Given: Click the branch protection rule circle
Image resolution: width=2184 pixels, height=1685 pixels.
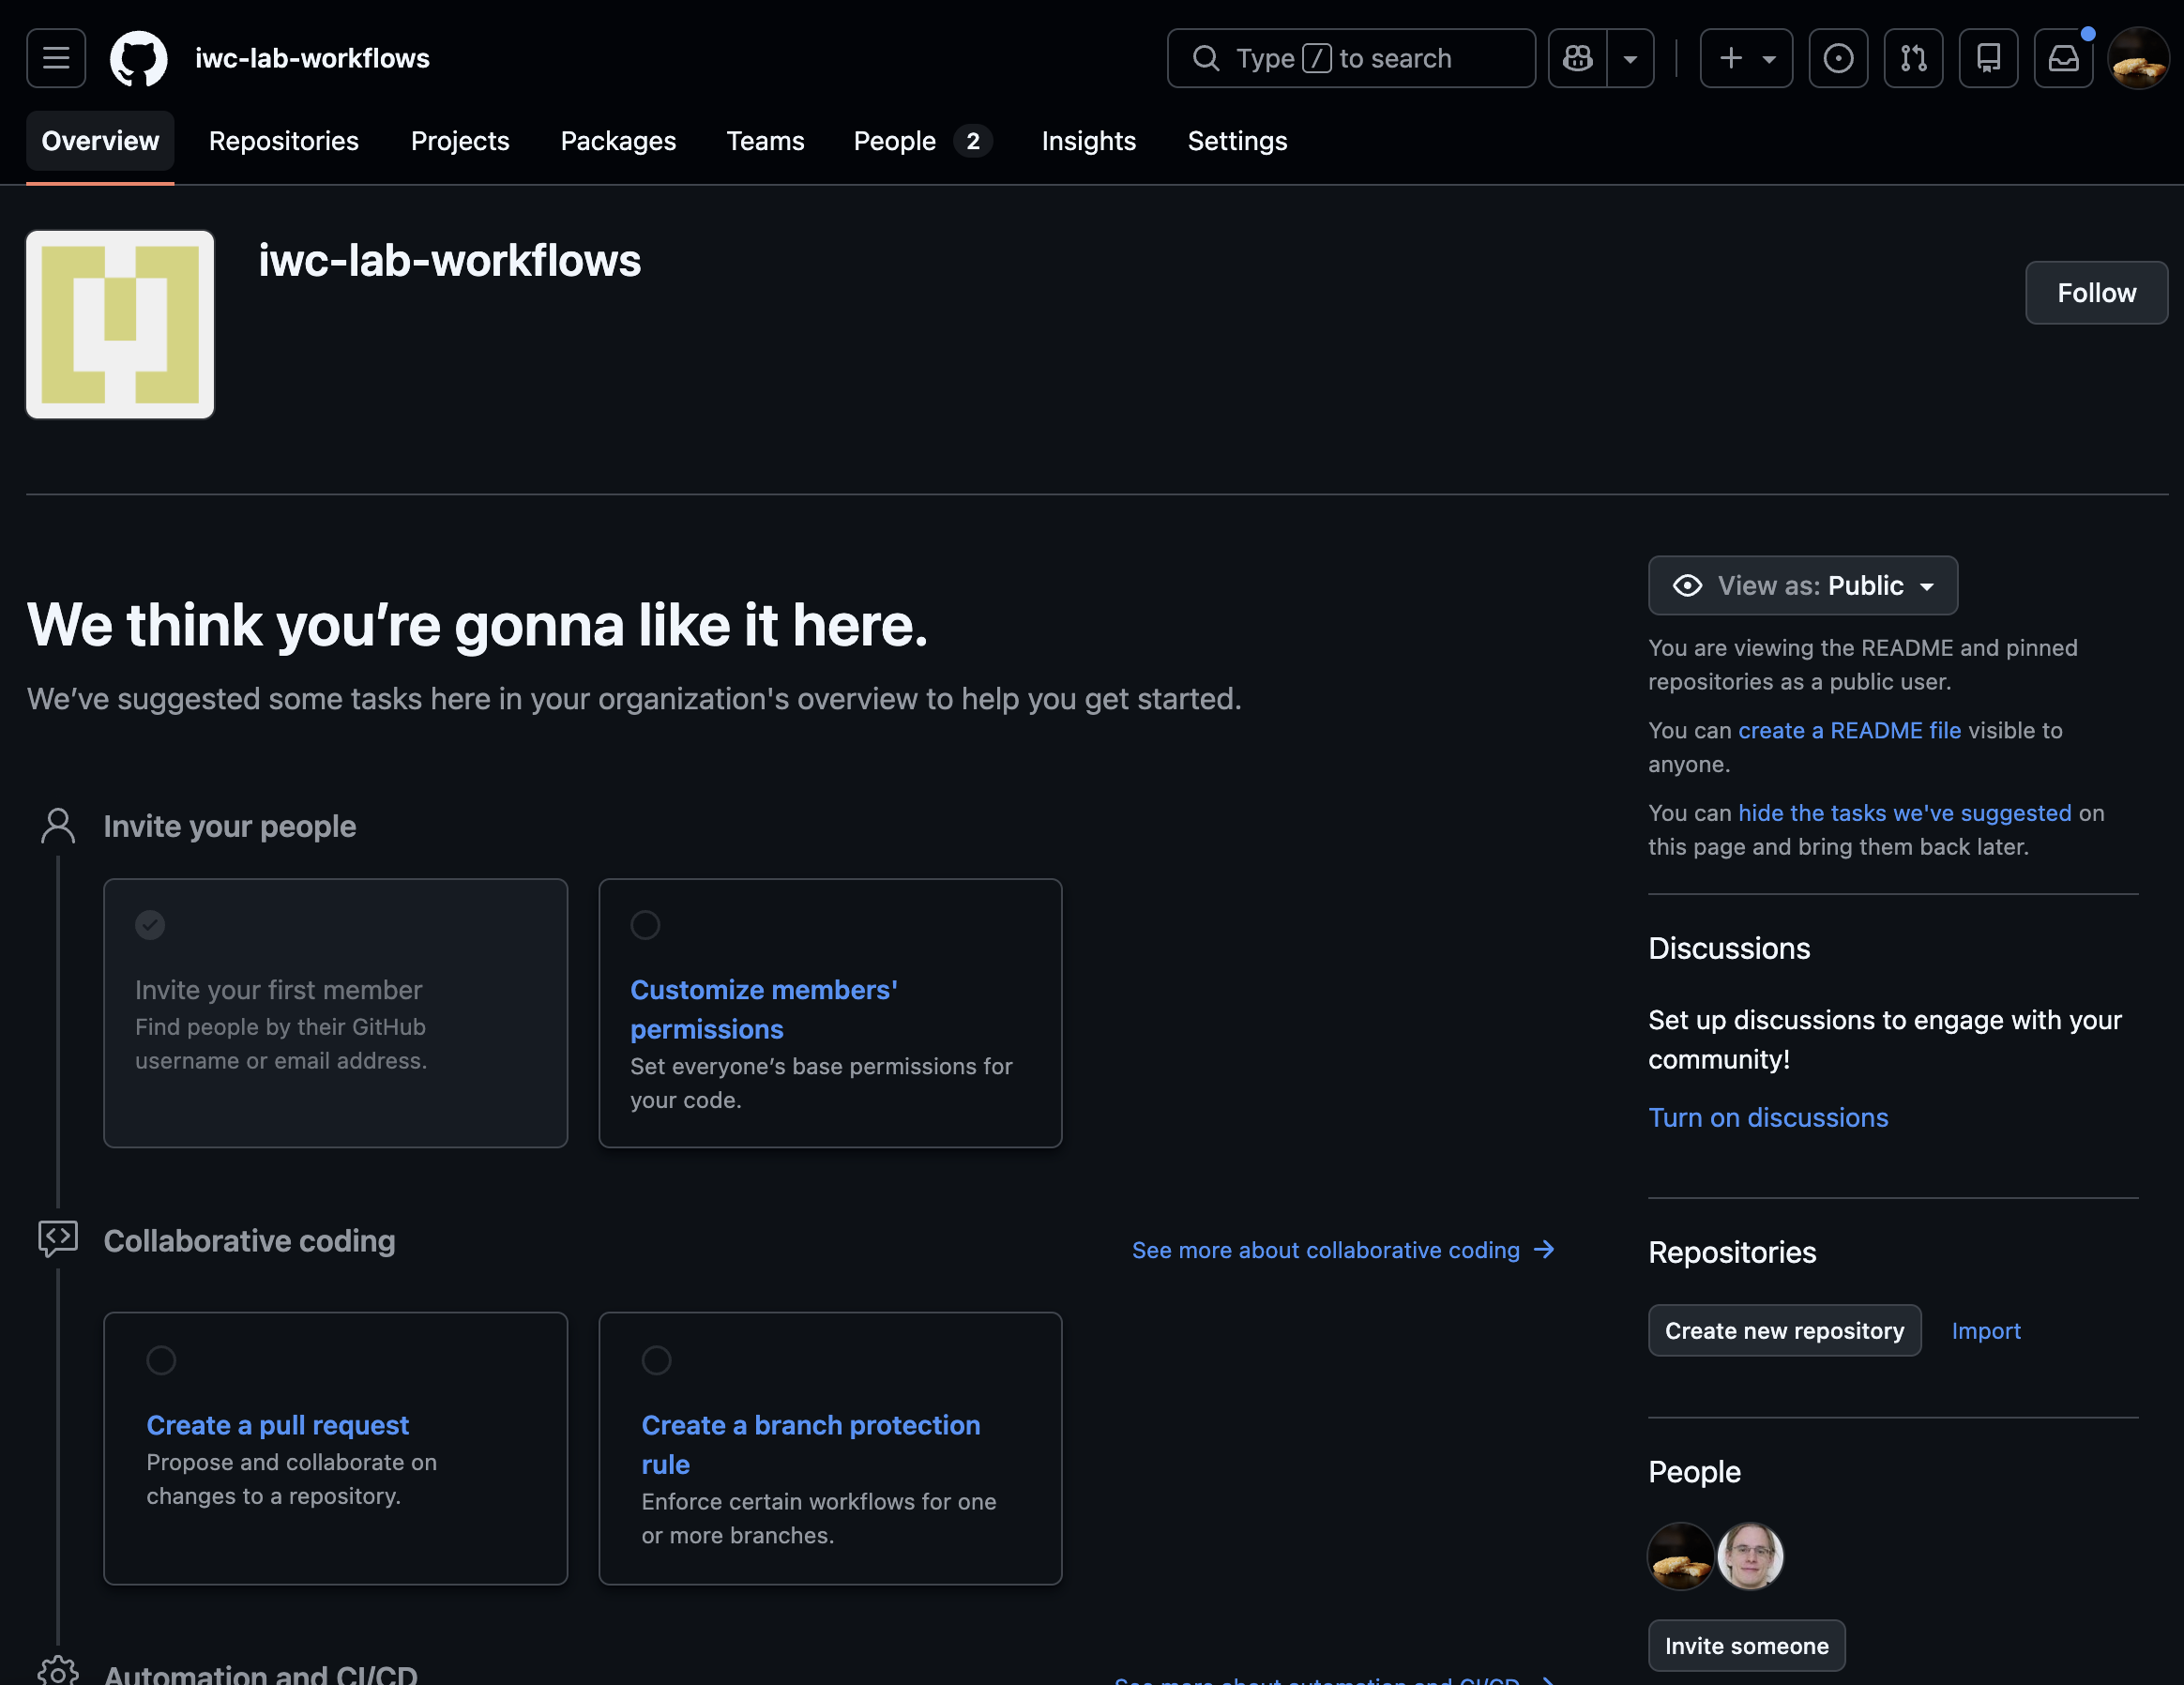Looking at the screenshot, I should tap(656, 1360).
